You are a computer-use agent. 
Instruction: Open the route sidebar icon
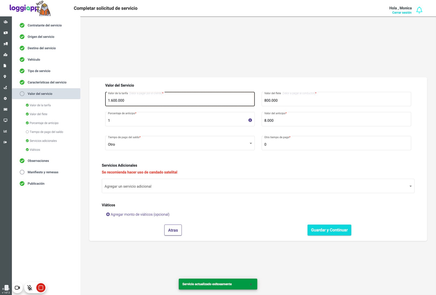pyautogui.click(x=5, y=87)
